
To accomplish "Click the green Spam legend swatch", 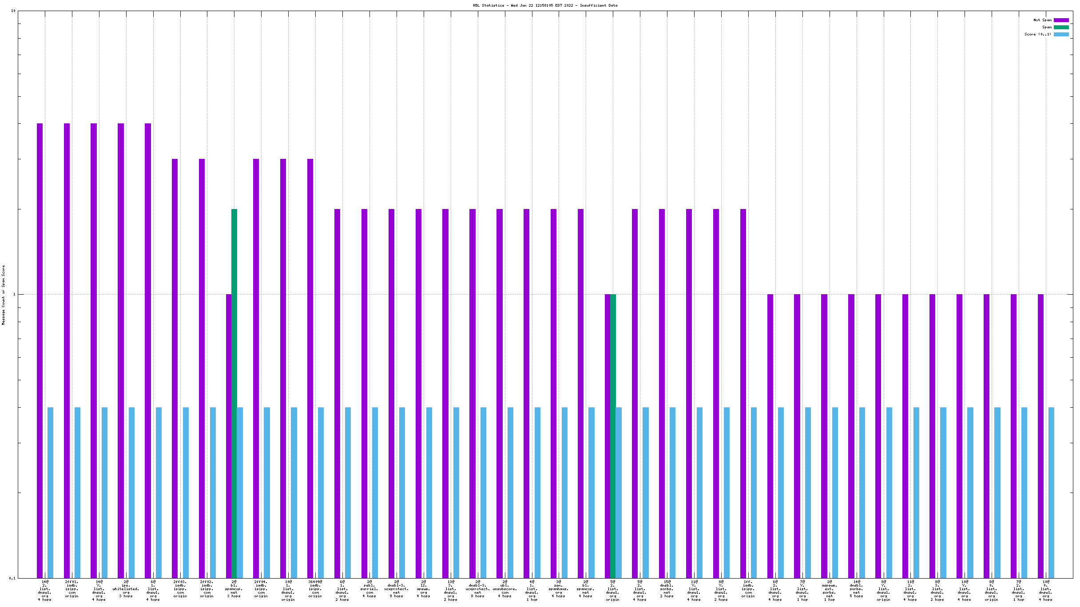I will (1061, 27).
